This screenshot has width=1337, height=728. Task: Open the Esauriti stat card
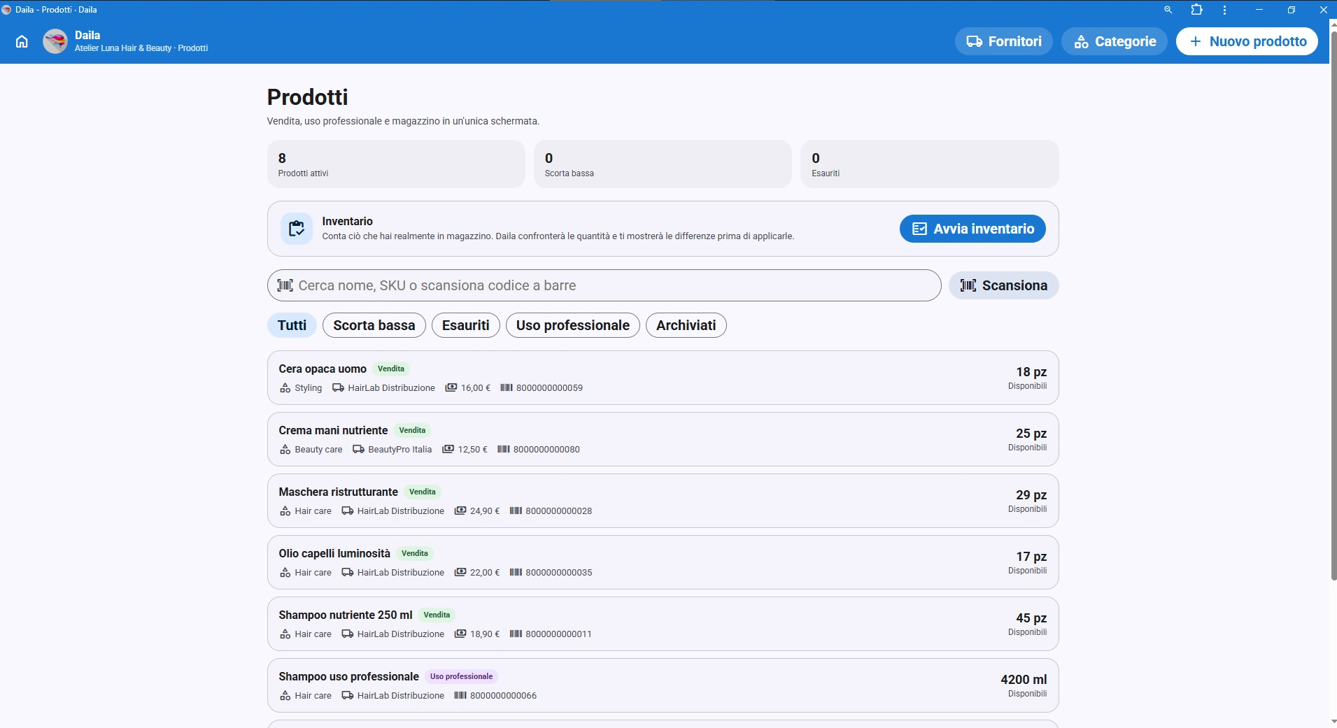[x=930, y=164]
